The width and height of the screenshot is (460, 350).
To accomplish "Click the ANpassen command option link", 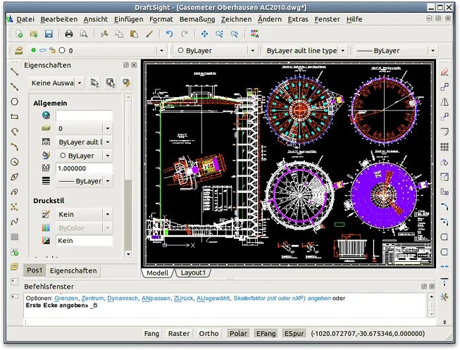I will 156,299.
